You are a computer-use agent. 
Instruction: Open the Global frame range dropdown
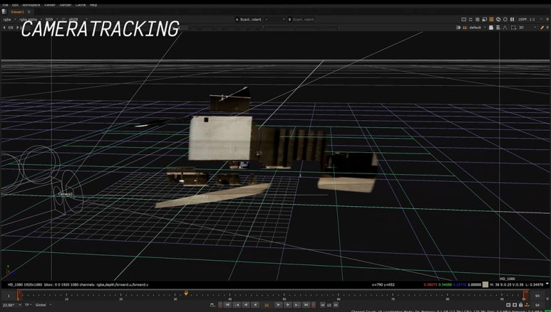[x=43, y=305]
